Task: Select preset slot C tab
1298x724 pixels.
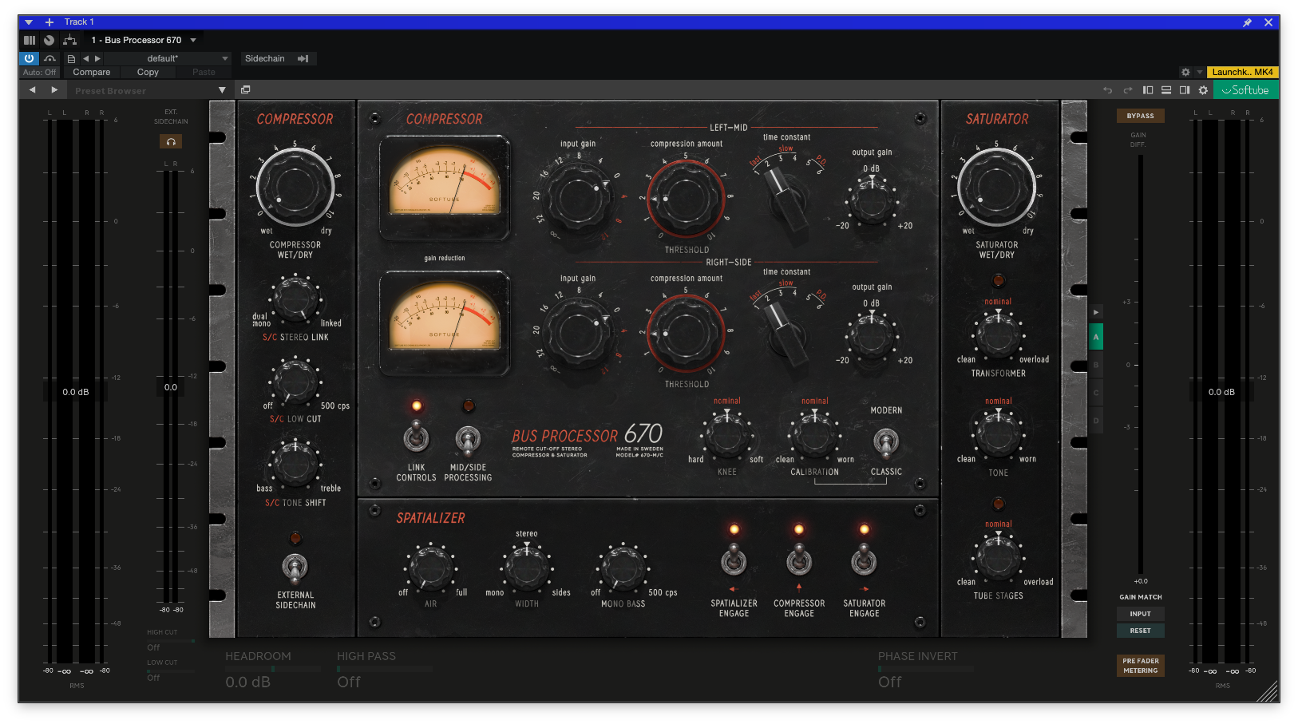Action: coord(1096,393)
